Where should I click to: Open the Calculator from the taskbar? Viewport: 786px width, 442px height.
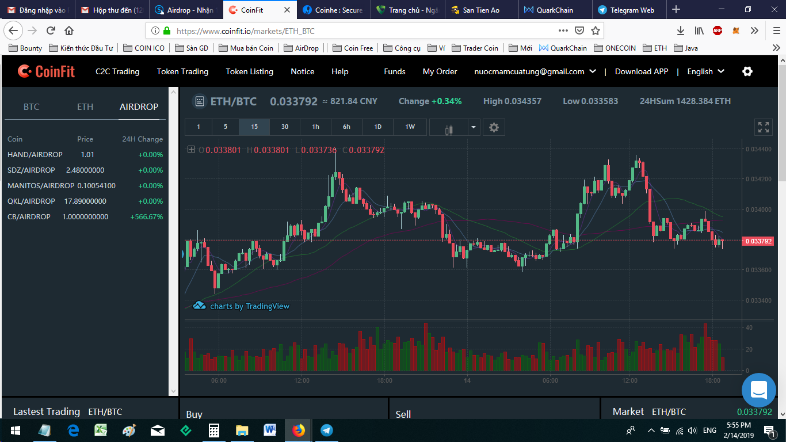[213, 430]
